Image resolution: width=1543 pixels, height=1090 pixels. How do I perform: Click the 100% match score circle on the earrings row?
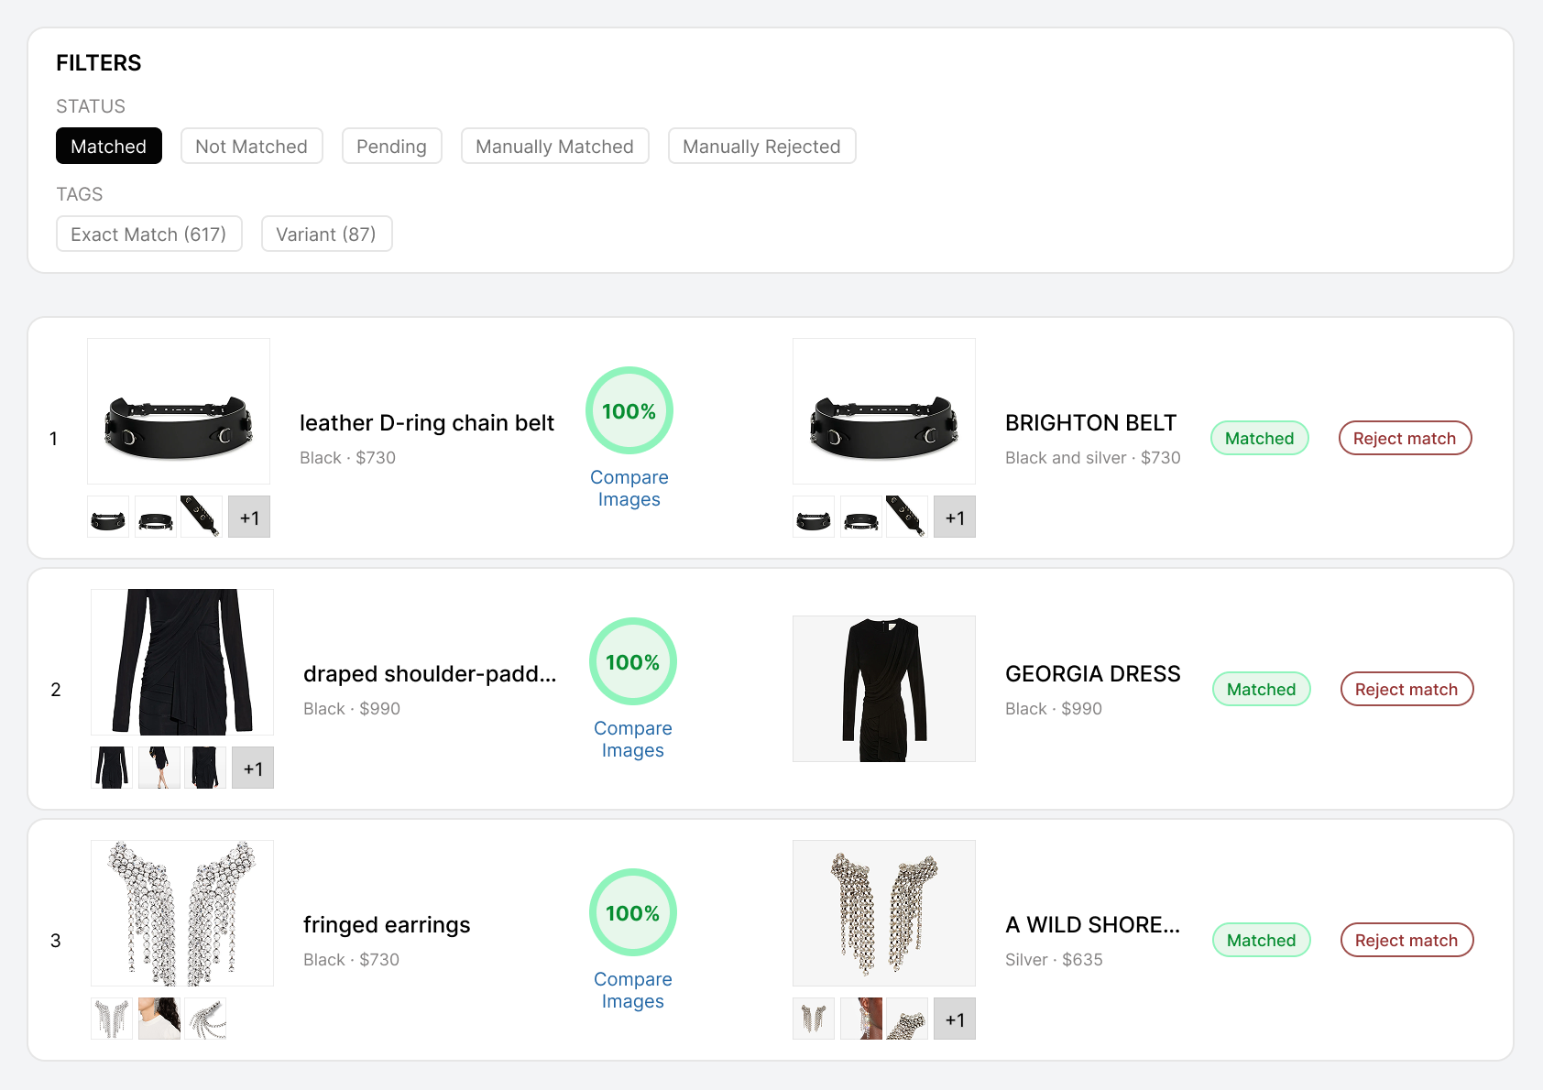click(x=631, y=912)
